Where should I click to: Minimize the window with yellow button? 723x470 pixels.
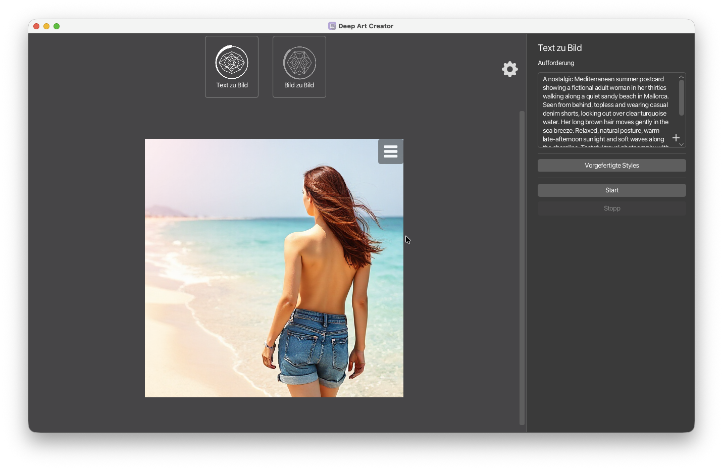[46, 26]
